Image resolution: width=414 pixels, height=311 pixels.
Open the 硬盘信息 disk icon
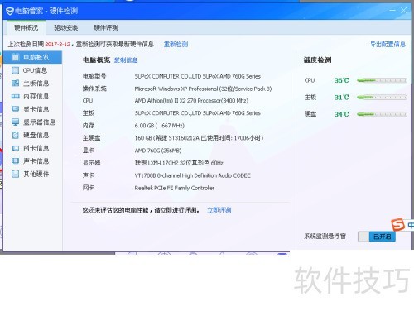(x=15, y=135)
